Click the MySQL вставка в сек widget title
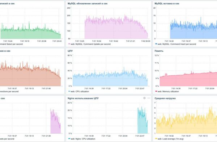 pos(167,4)
